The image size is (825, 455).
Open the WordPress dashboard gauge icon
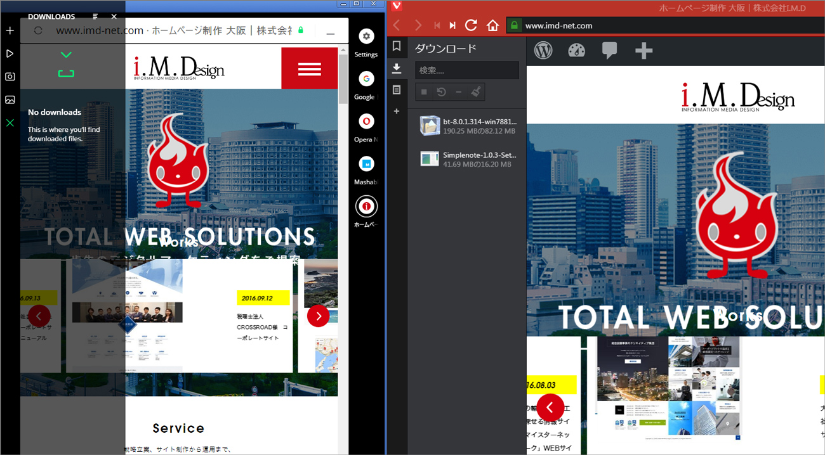click(576, 51)
